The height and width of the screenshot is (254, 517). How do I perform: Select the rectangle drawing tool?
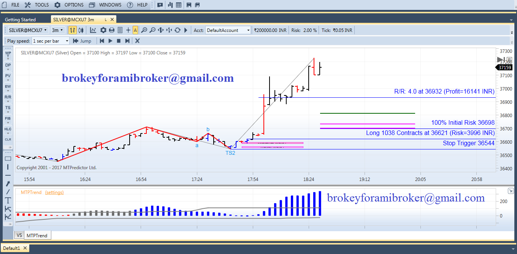(x=8, y=159)
